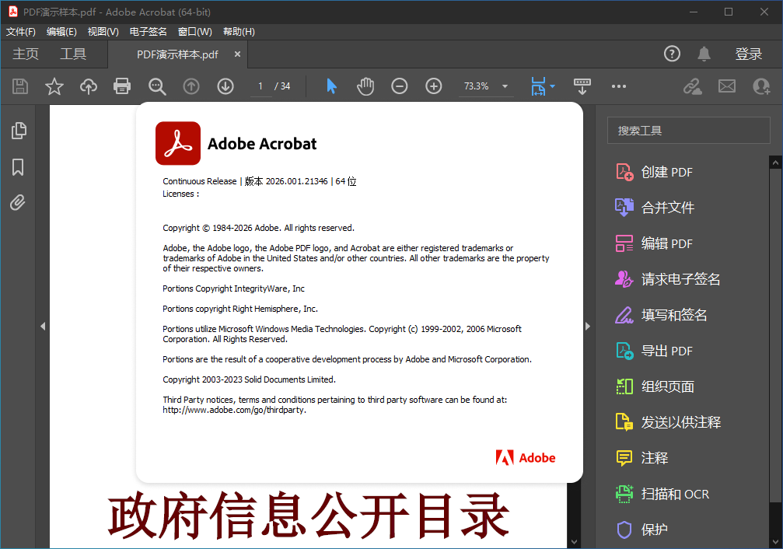
Task: Go to previous page arrow icon
Action: tap(191, 86)
